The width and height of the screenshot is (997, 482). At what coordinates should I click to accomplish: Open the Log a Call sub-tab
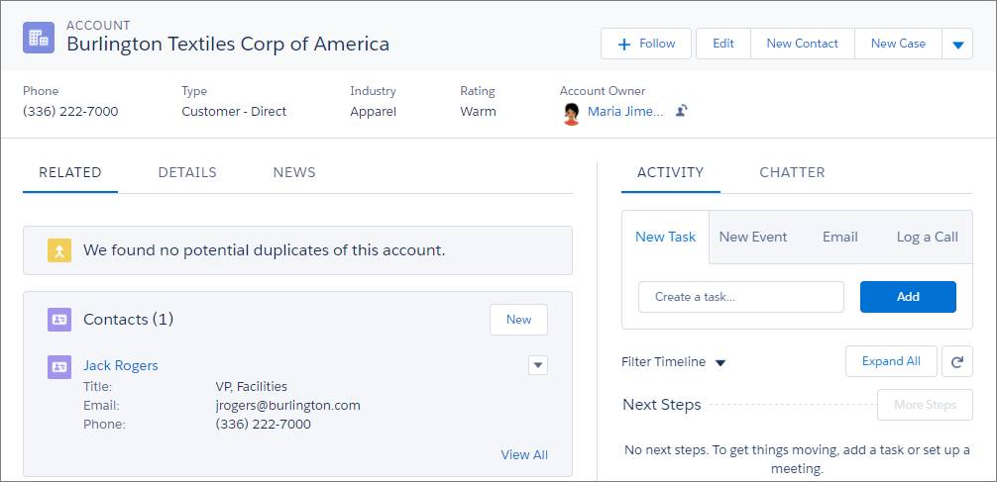927,237
